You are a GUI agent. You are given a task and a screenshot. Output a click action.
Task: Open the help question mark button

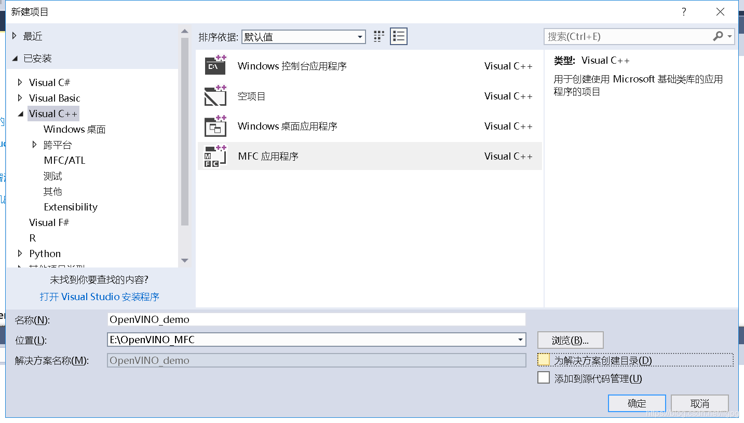pos(684,12)
